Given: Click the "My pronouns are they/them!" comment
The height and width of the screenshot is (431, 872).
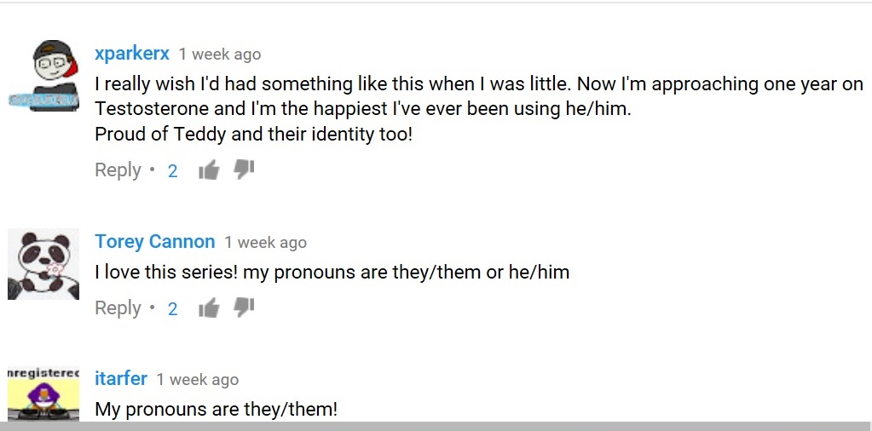Looking at the screenshot, I should click(x=217, y=409).
